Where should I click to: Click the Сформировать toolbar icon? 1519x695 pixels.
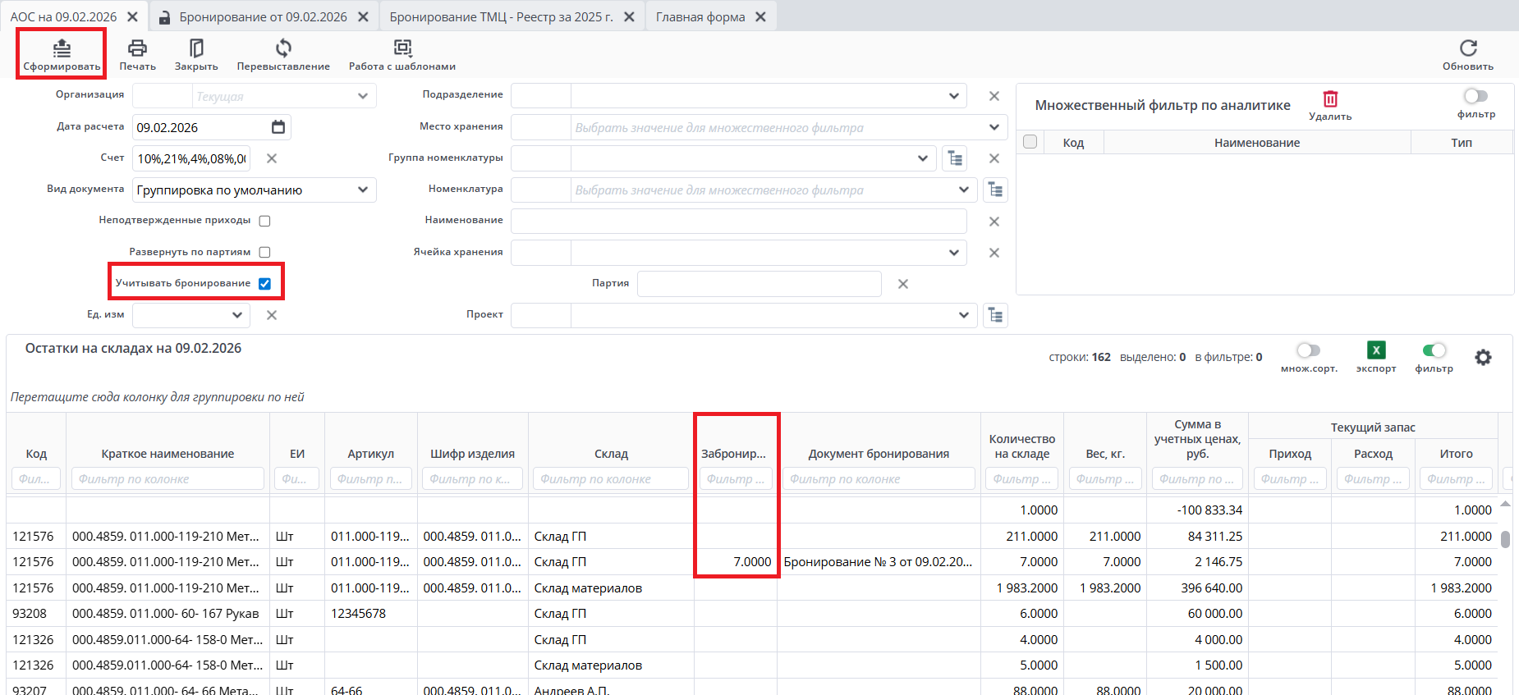tap(62, 48)
